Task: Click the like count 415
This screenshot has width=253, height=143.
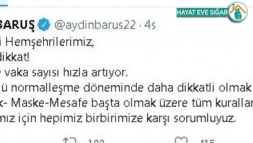Action: tap(208, 141)
